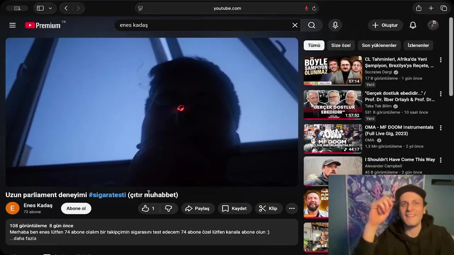
Task: Go forward in Safari
Action: point(78,8)
